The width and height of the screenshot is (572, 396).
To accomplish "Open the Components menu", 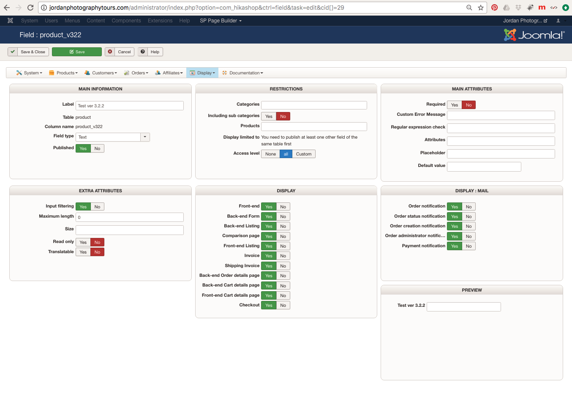I will [126, 21].
